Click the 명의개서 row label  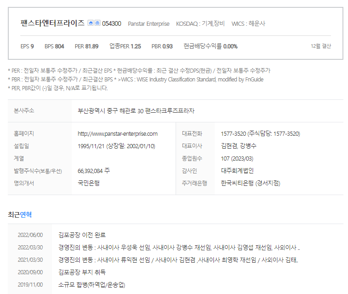24,183
